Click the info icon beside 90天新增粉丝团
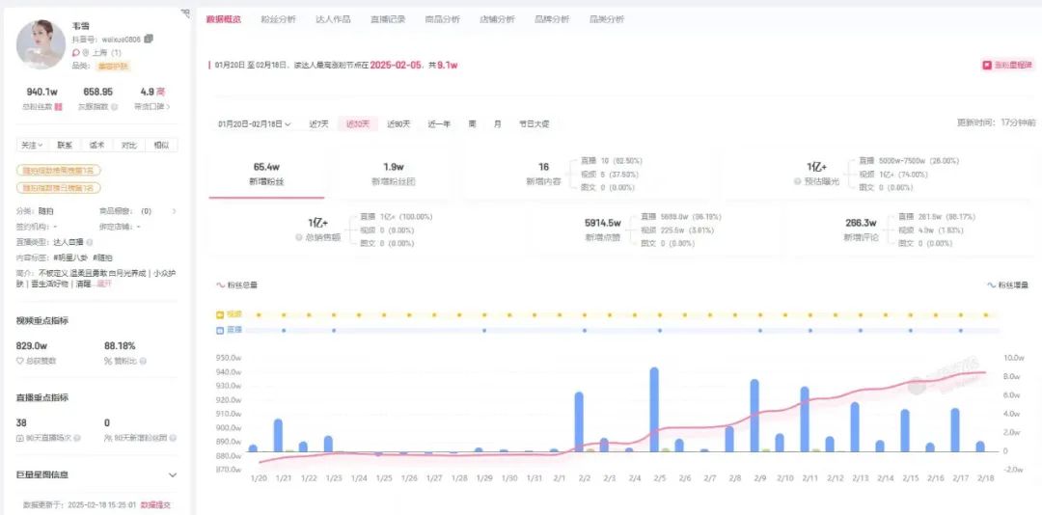1042x515 pixels. click(x=173, y=438)
